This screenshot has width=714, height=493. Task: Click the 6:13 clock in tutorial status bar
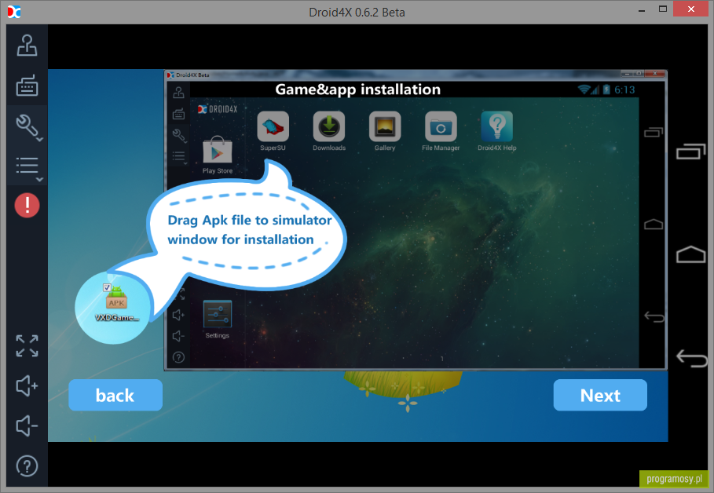tap(624, 89)
